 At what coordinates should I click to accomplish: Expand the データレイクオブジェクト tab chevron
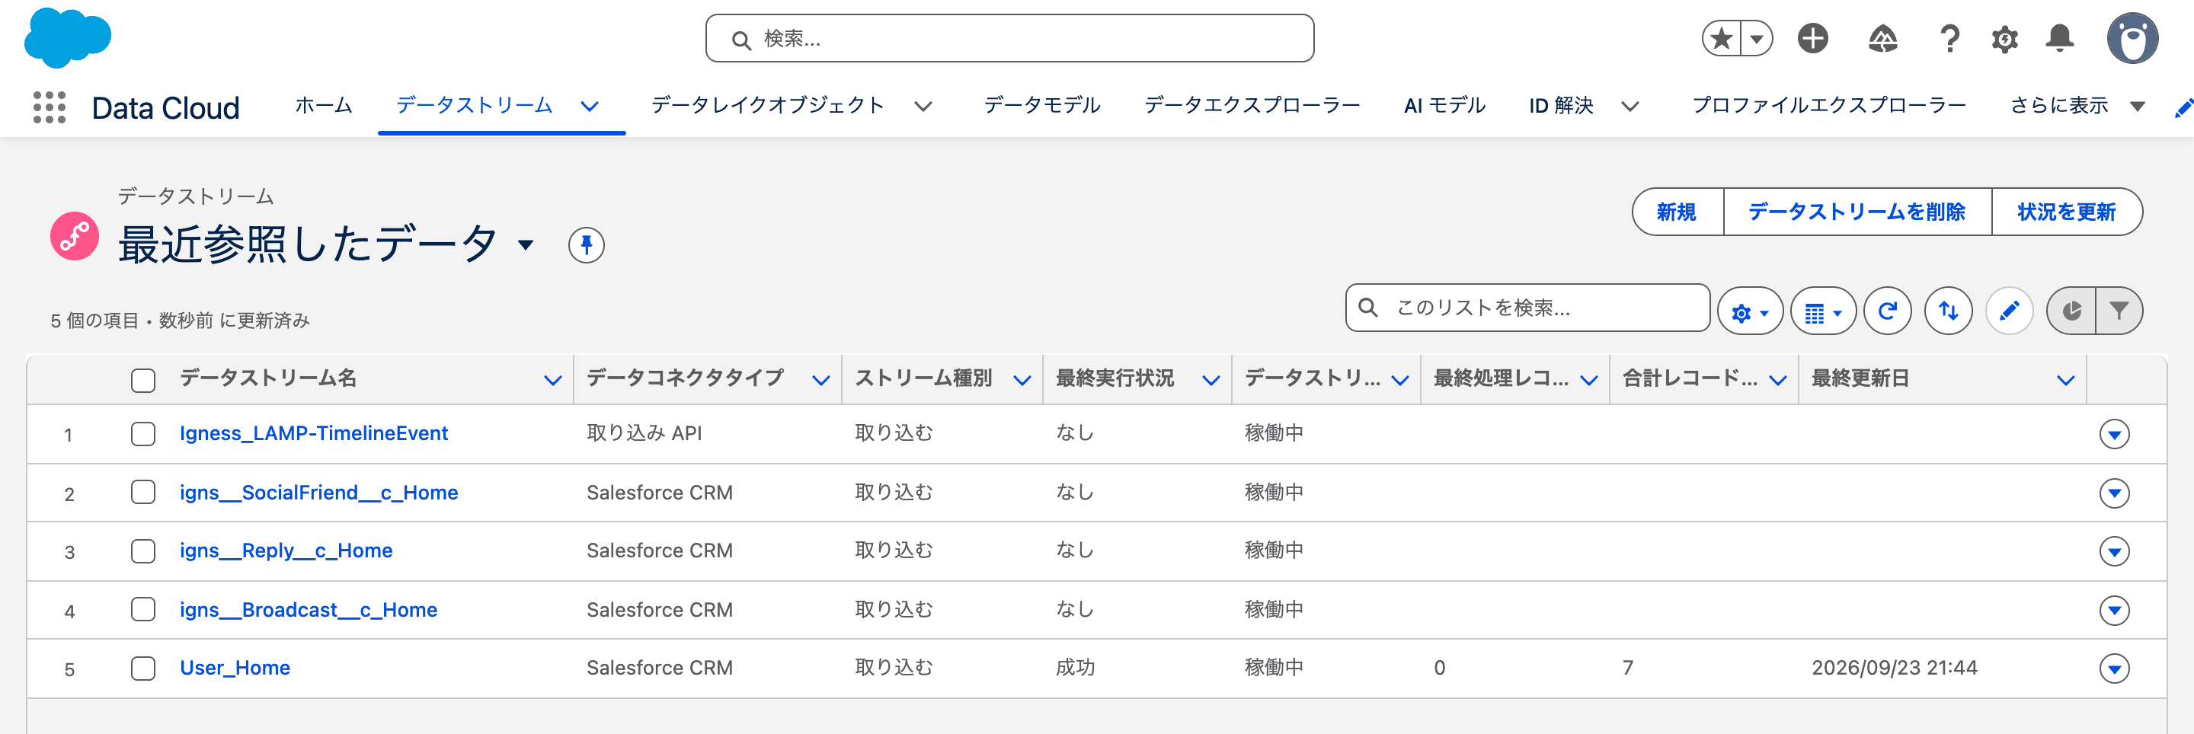923,107
